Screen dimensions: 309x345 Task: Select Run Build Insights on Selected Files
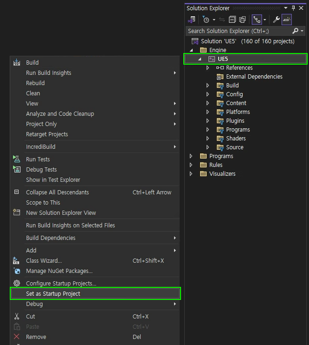click(x=70, y=226)
